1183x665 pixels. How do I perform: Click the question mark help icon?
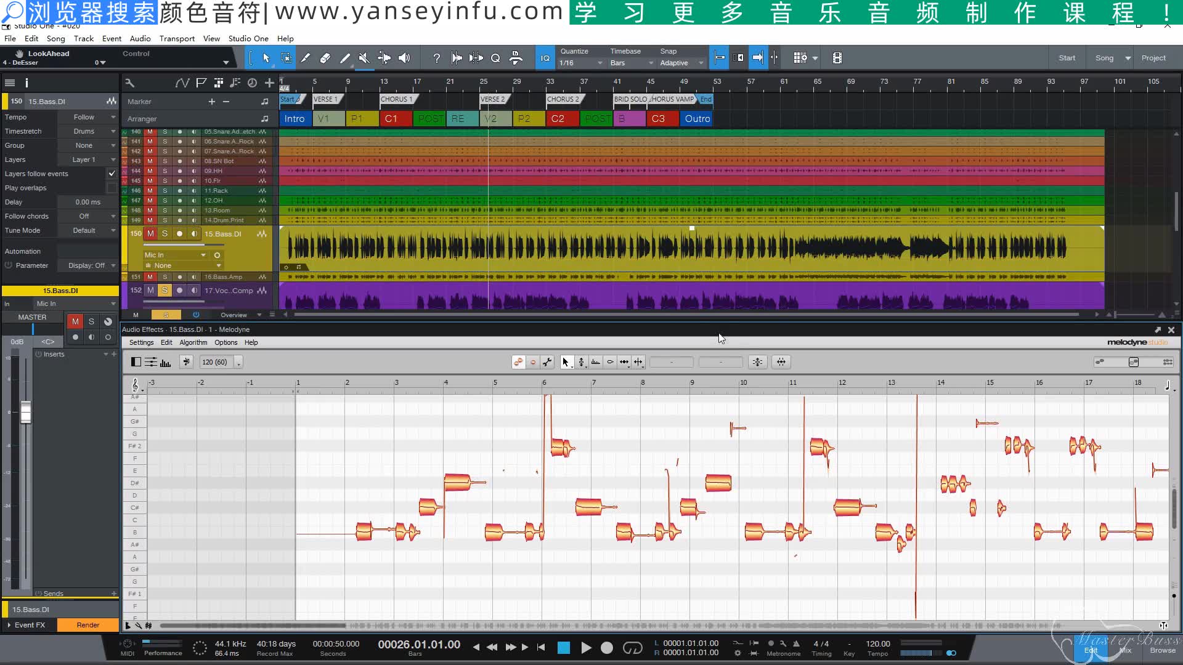436,58
